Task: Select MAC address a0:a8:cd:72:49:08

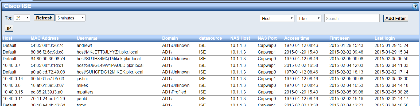Action: pyautogui.click(x=48, y=72)
